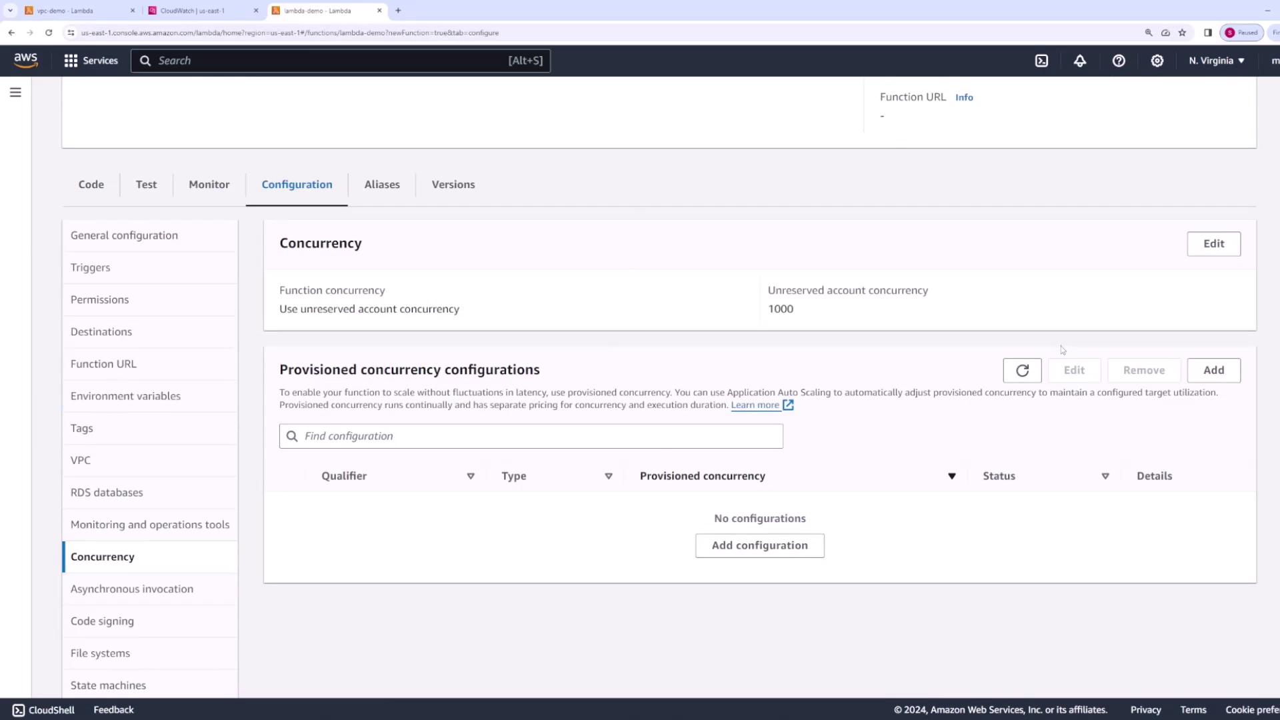Click the Concurrency Edit button

pos(1213,244)
